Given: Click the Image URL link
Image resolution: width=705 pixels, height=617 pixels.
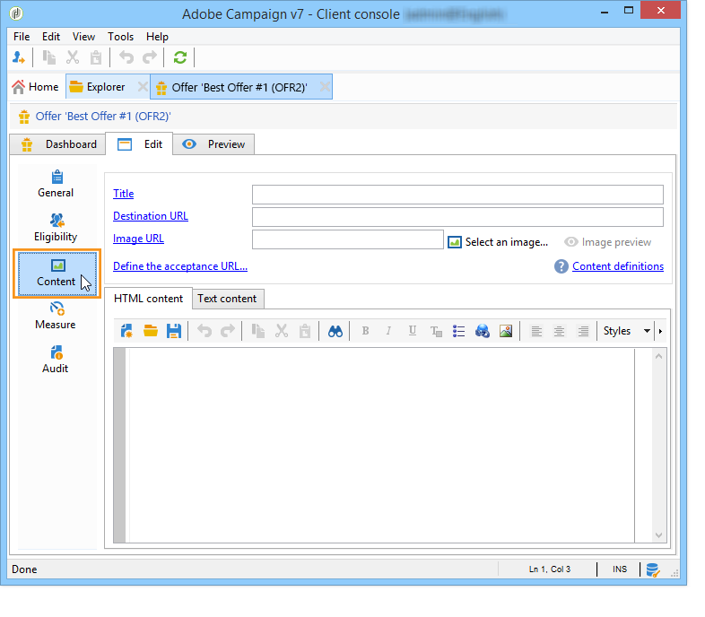Looking at the screenshot, I should click(138, 239).
